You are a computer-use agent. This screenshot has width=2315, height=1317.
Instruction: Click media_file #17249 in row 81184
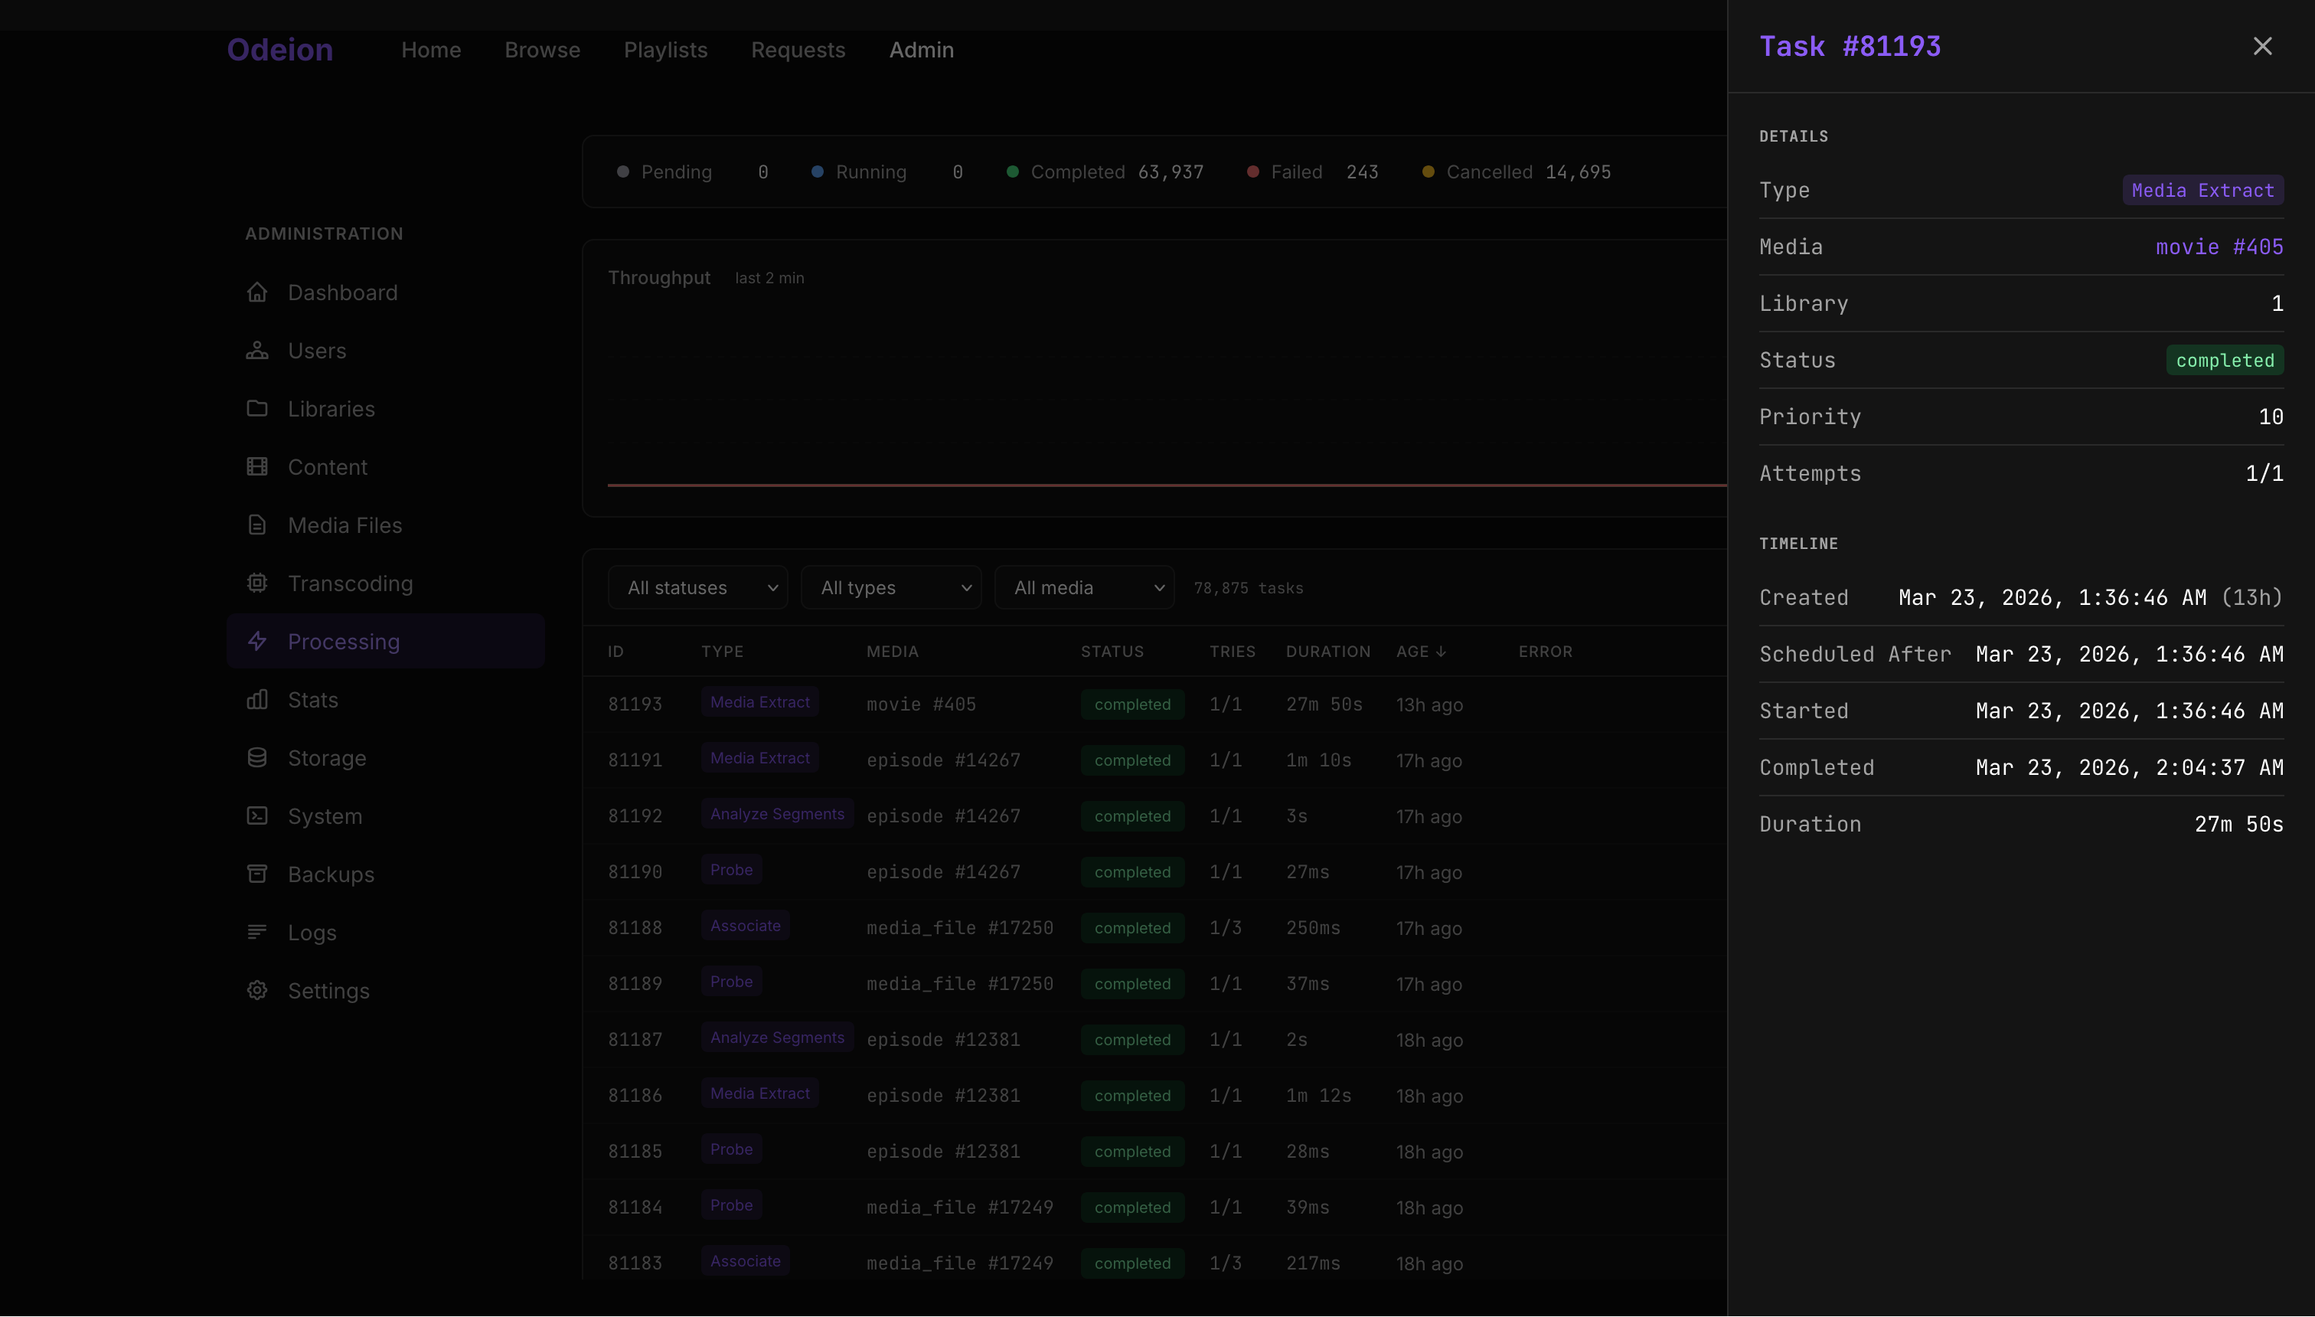[x=959, y=1208]
